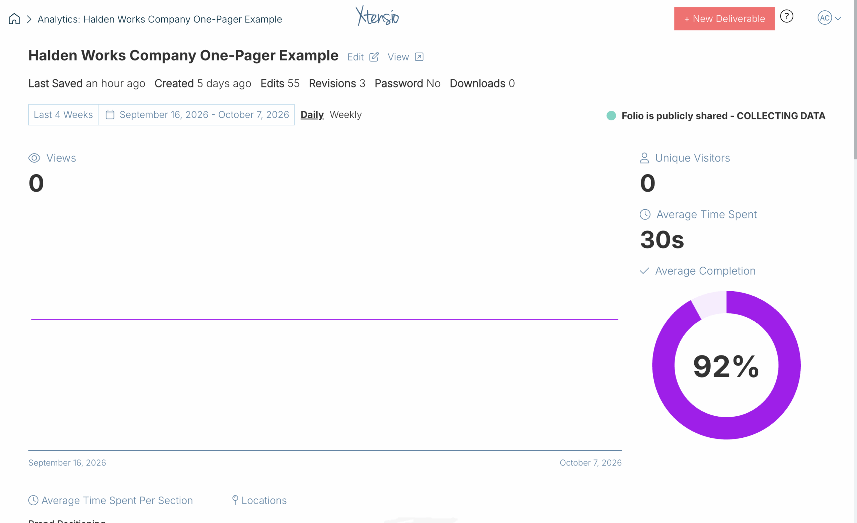Go to the home dashboard icon

pos(14,19)
